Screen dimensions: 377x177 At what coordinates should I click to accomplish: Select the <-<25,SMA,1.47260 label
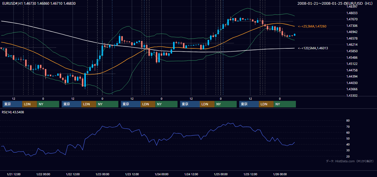click(x=312, y=26)
